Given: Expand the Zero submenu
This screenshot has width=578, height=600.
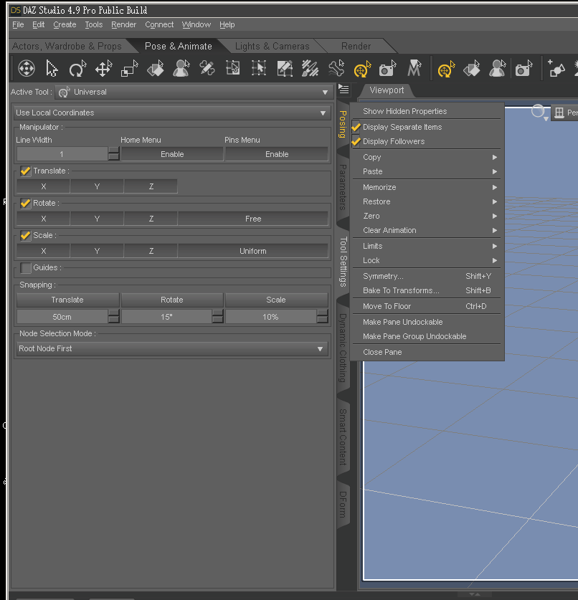Looking at the screenshot, I should 426,216.
